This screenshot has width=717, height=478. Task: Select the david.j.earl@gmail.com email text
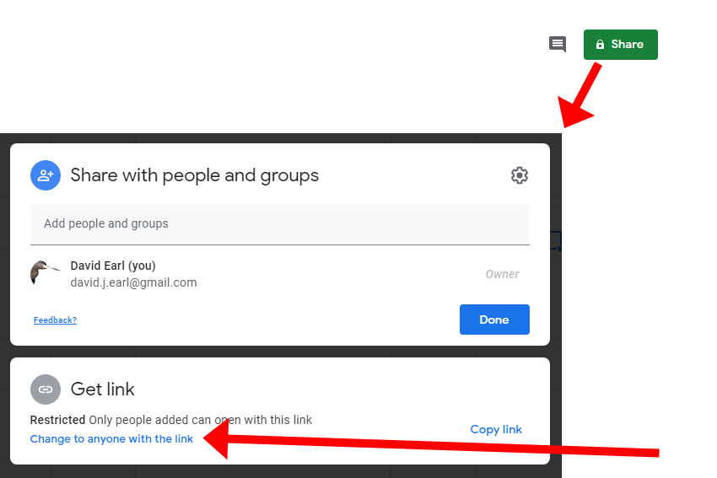click(x=133, y=283)
